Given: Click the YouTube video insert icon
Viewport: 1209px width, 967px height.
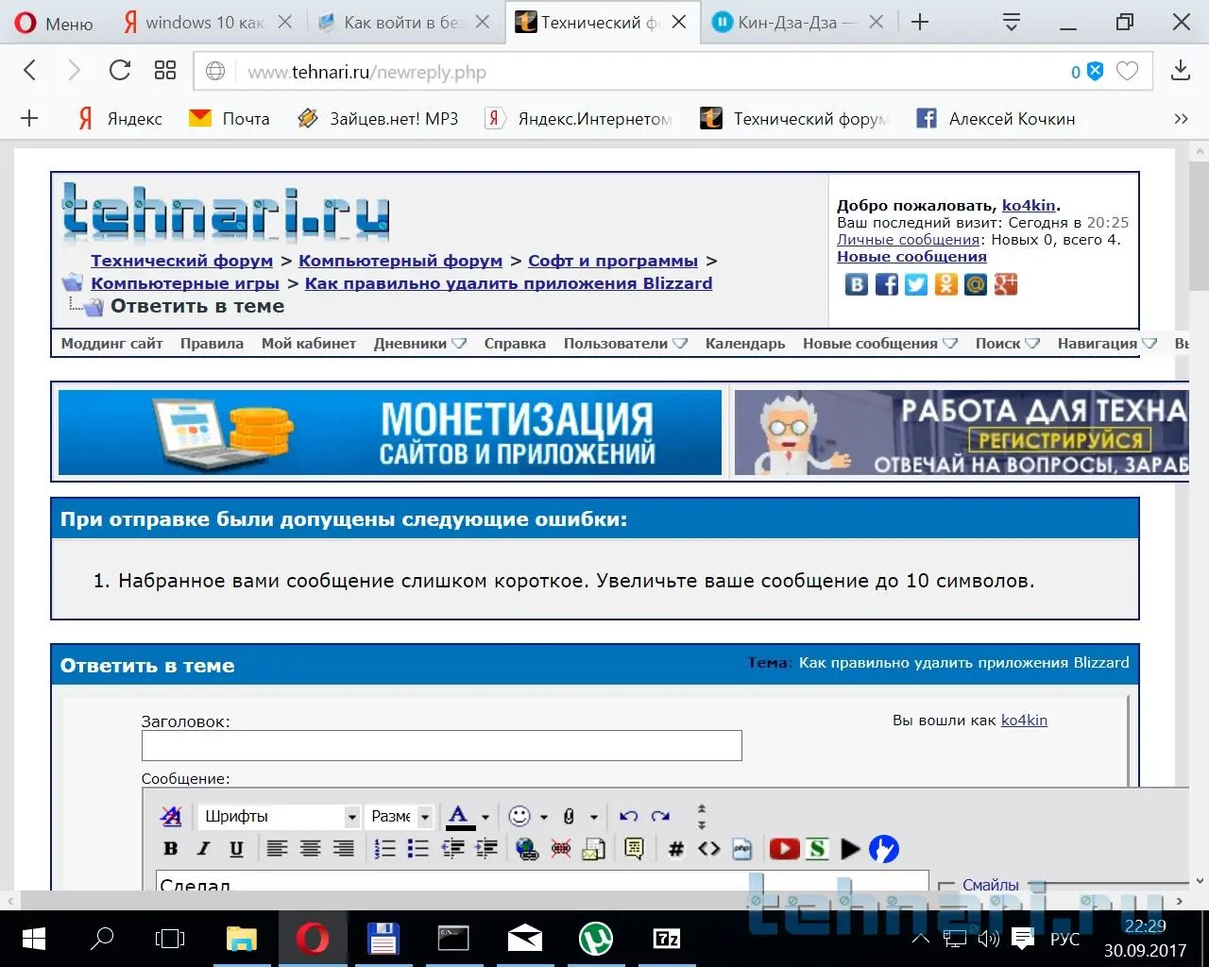Looking at the screenshot, I should (784, 849).
